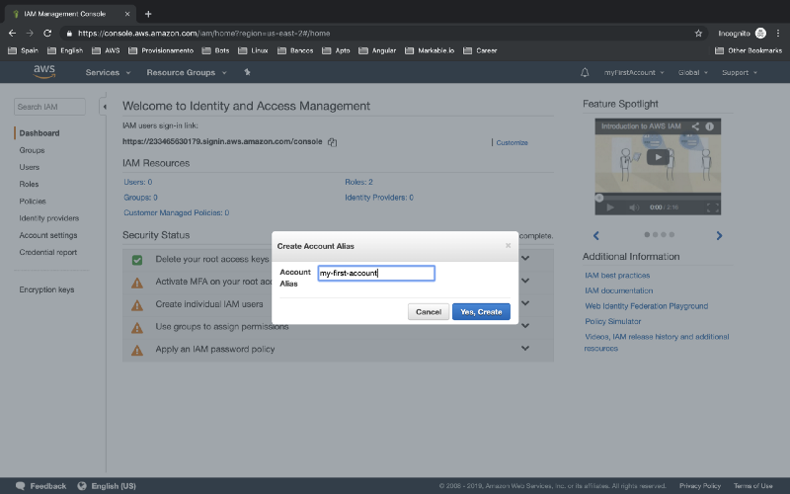
Task: Open Groups in IAM sidebar
Action: click(33, 150)
